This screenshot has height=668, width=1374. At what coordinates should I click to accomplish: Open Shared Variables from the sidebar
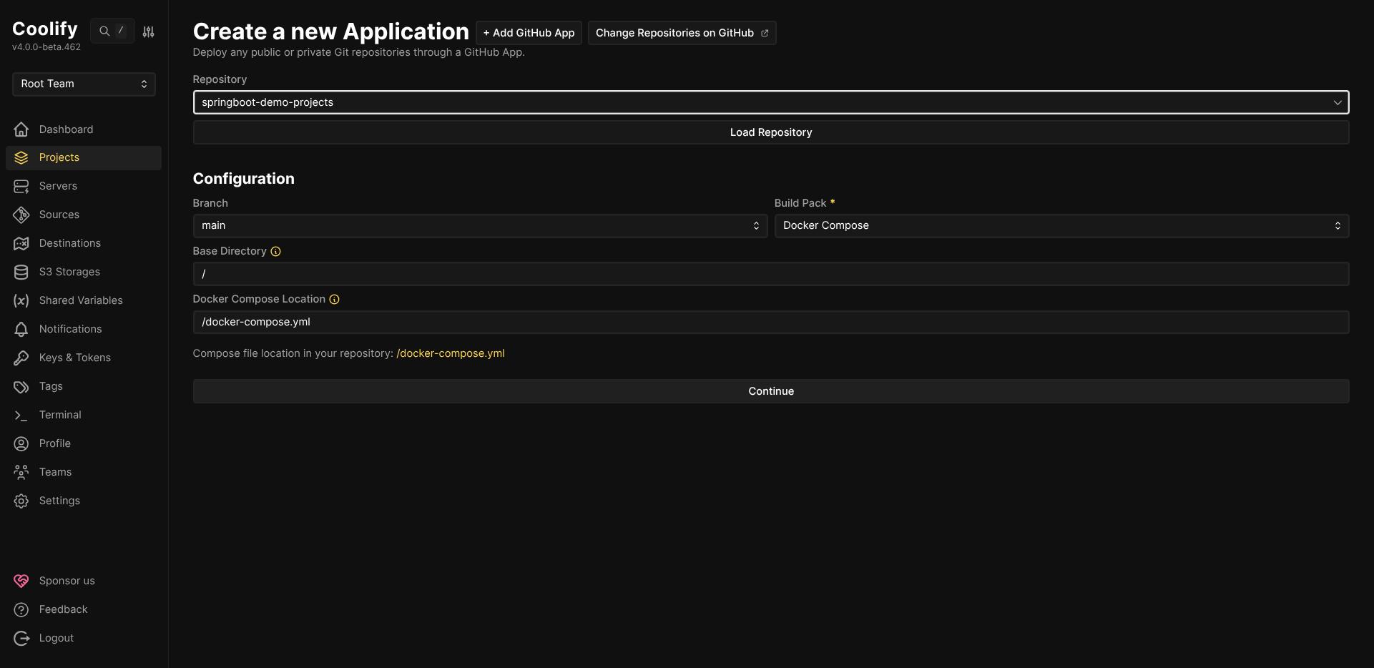click(81, 300)
